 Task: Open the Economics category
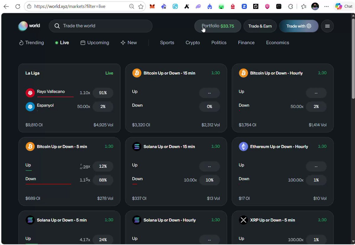(277, 43)
